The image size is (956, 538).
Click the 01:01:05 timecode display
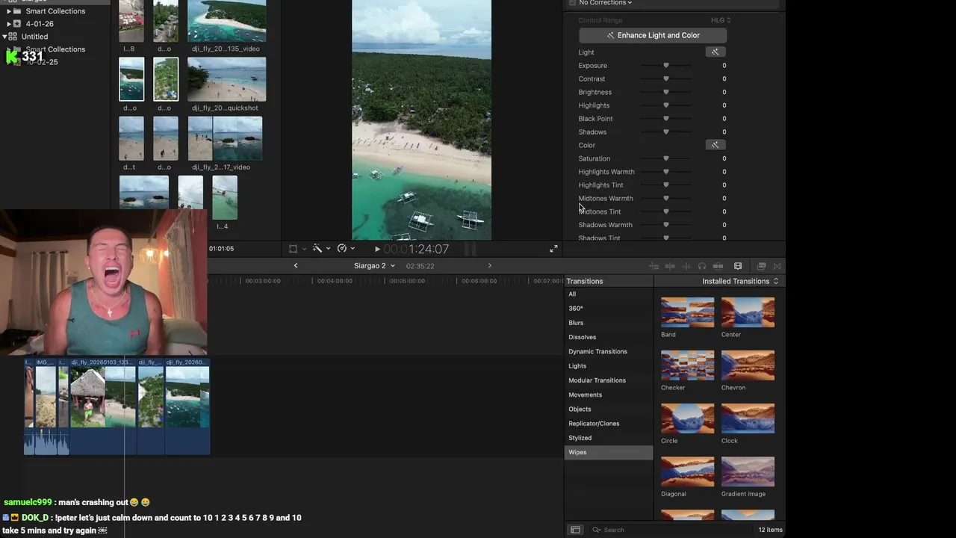click(221, 249)
